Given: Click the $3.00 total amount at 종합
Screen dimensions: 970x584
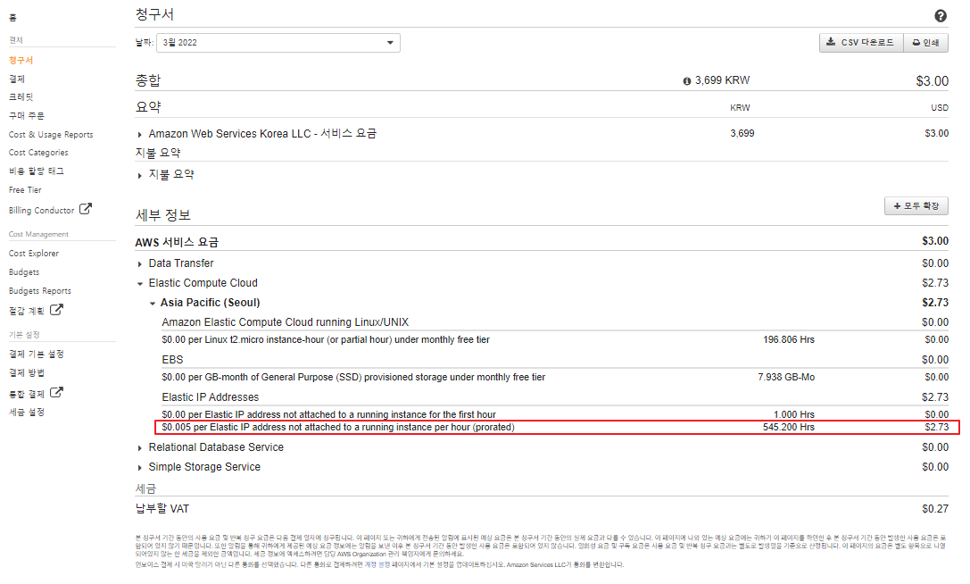Looking at the screenshot, I should pyautogui.click(x=932, y=81).
